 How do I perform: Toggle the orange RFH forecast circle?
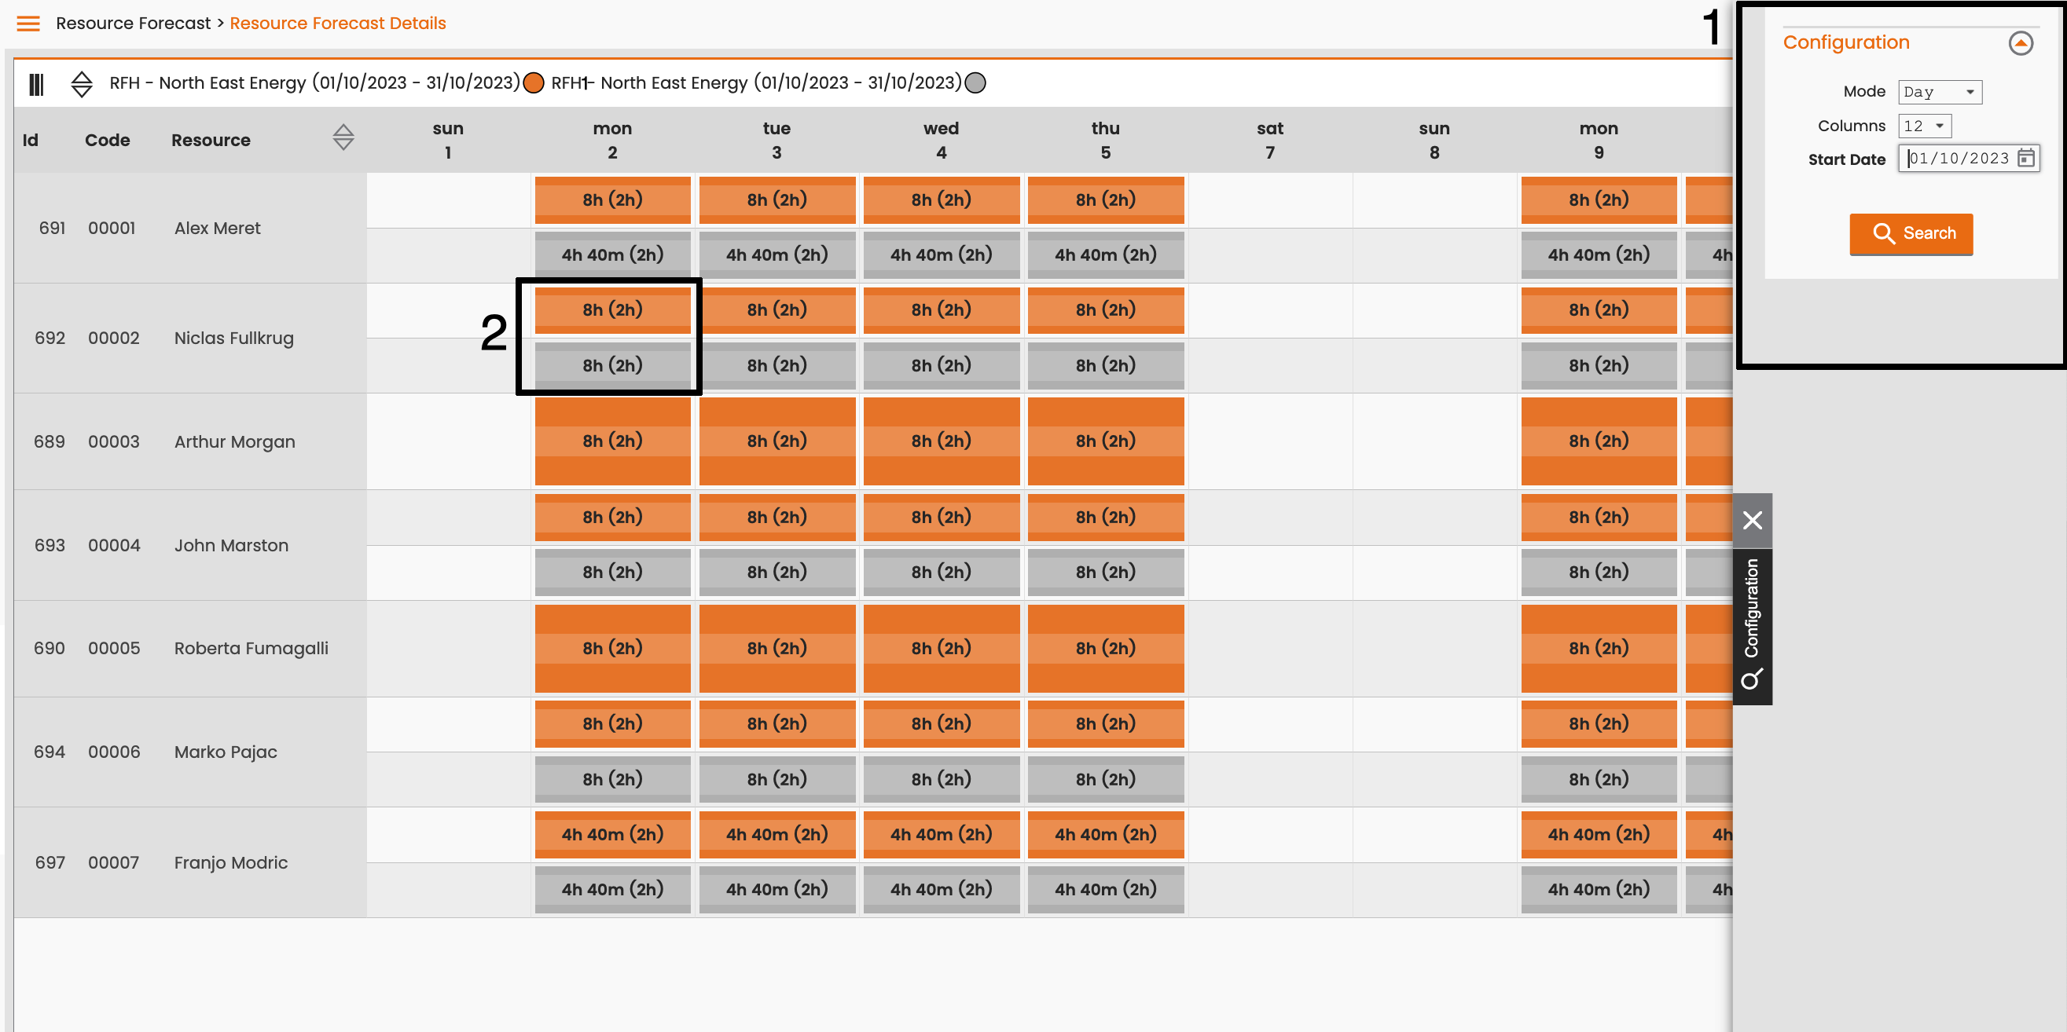point(534,82)
